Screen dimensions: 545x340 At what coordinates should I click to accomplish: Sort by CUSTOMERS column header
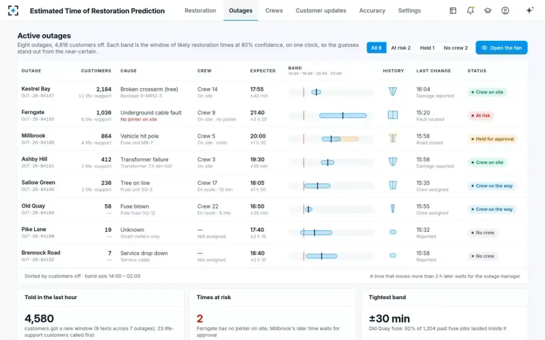[96, 71]
